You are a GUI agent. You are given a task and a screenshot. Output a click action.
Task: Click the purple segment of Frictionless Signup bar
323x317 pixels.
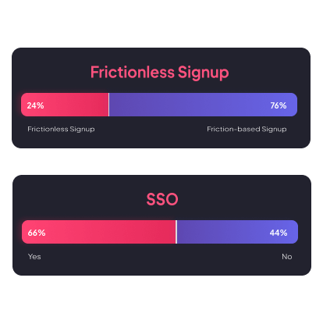click(x=203, y=105)
